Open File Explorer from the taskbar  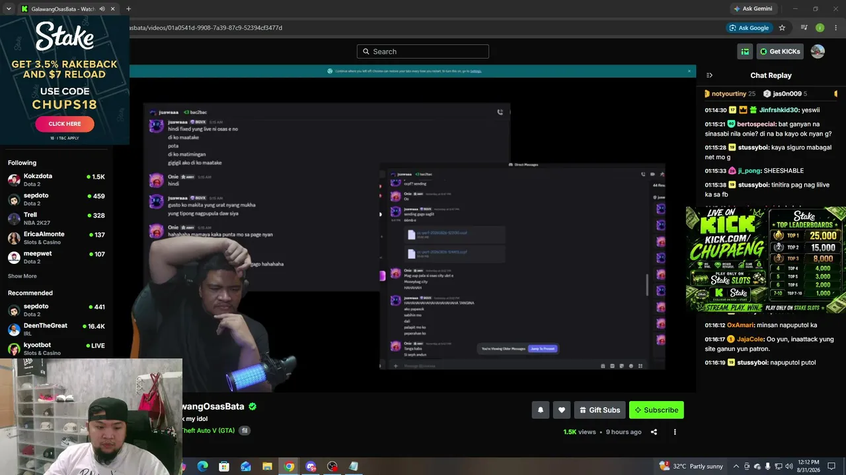[267, 466]
